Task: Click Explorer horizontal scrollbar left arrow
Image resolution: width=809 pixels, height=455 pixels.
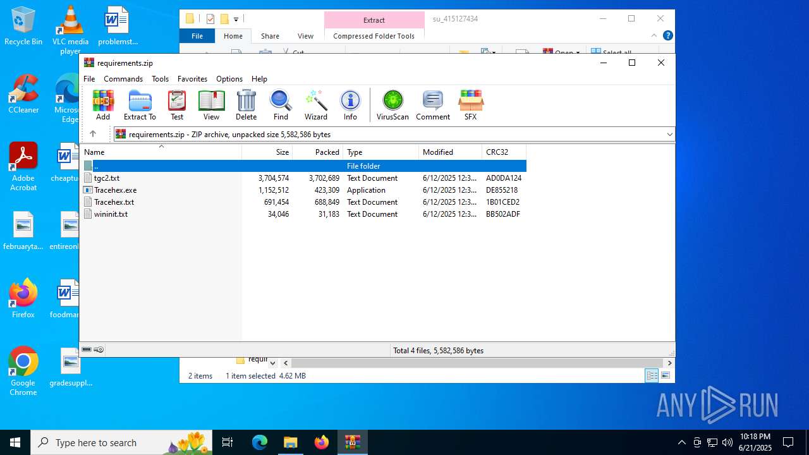Action: point(286,363)
